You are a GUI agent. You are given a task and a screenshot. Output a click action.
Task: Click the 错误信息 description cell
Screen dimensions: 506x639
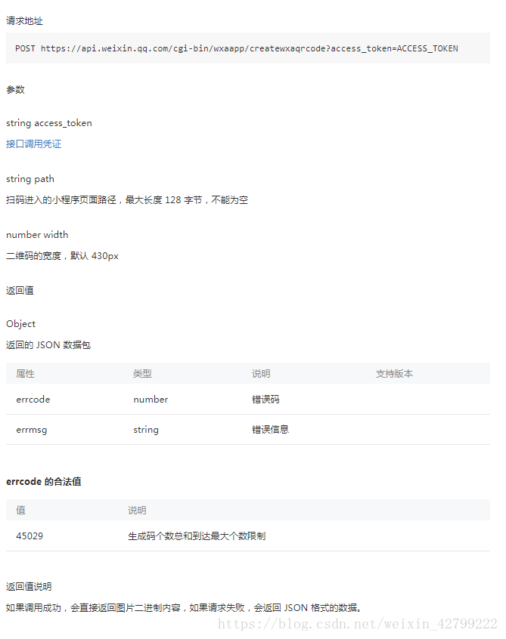click(x=271, y=430)
